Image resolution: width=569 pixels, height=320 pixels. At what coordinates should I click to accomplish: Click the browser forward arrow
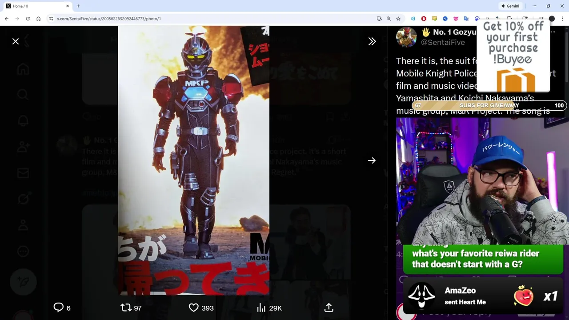[x=17, y=19]
